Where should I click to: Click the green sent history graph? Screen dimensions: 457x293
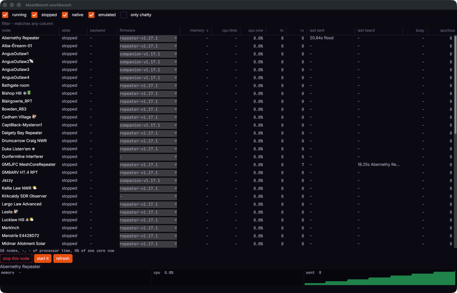click(x=380, y=277)
